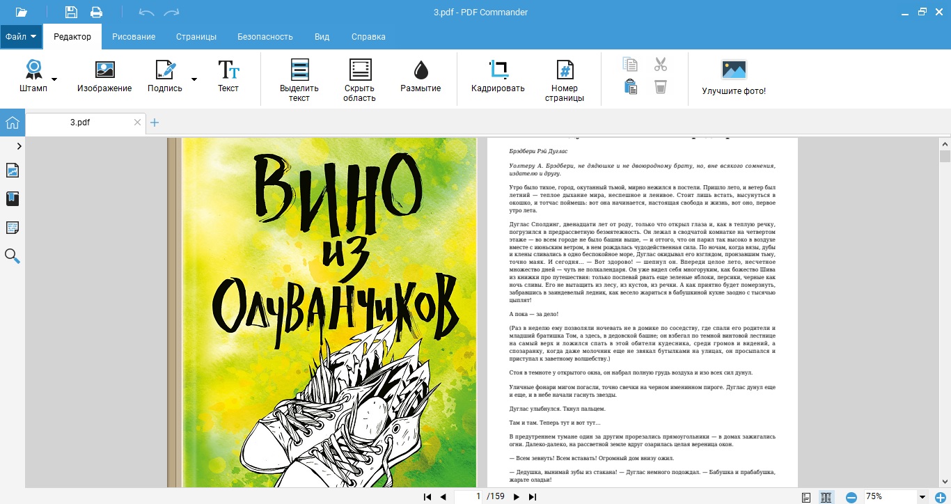Choose the Text (Текст) tool
The height and width of the screenshot is (504, 951).
[228, 76]
